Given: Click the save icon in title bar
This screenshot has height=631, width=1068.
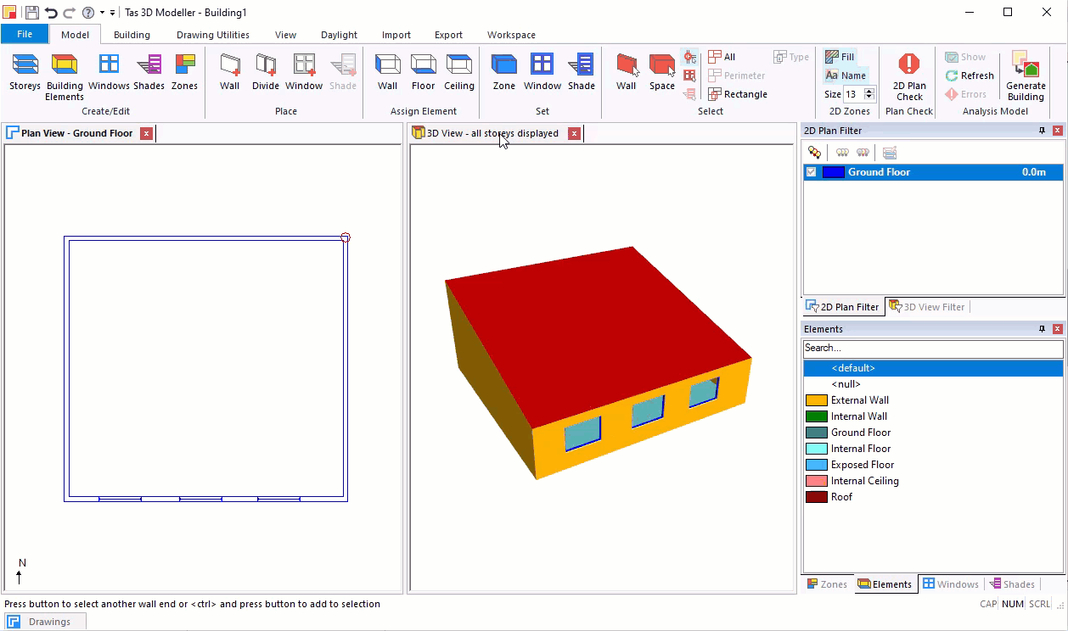Looking at the screenshot, I should point(32,13).
